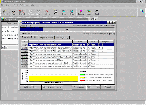Cancel the query processing
Viewport: 146px width, 105px height.
click(x=108, y=87)
